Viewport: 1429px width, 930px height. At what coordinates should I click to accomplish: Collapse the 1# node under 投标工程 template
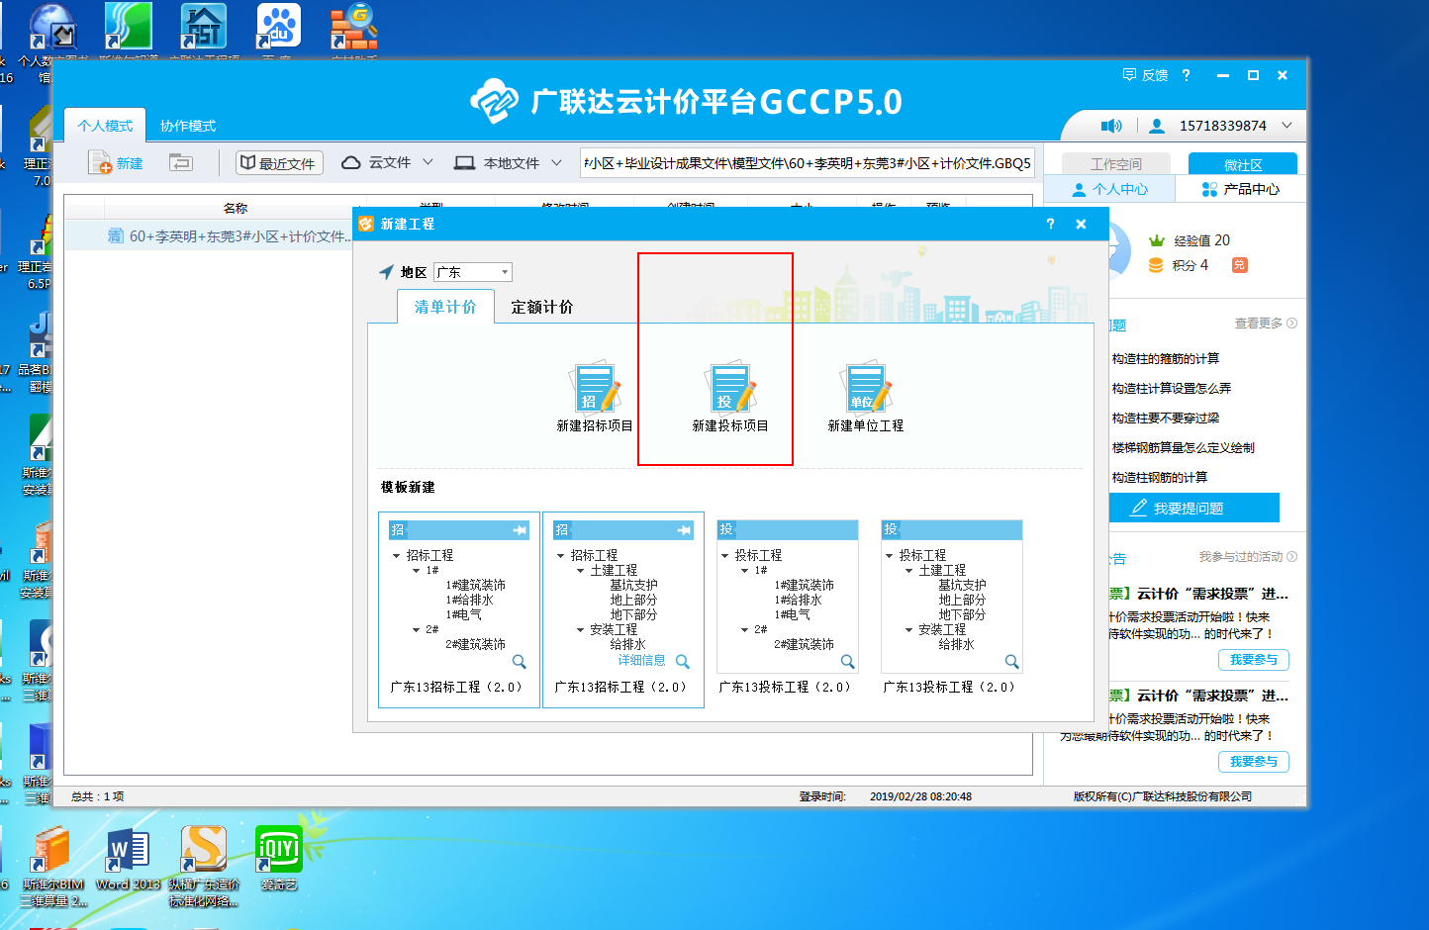[745, 570]
